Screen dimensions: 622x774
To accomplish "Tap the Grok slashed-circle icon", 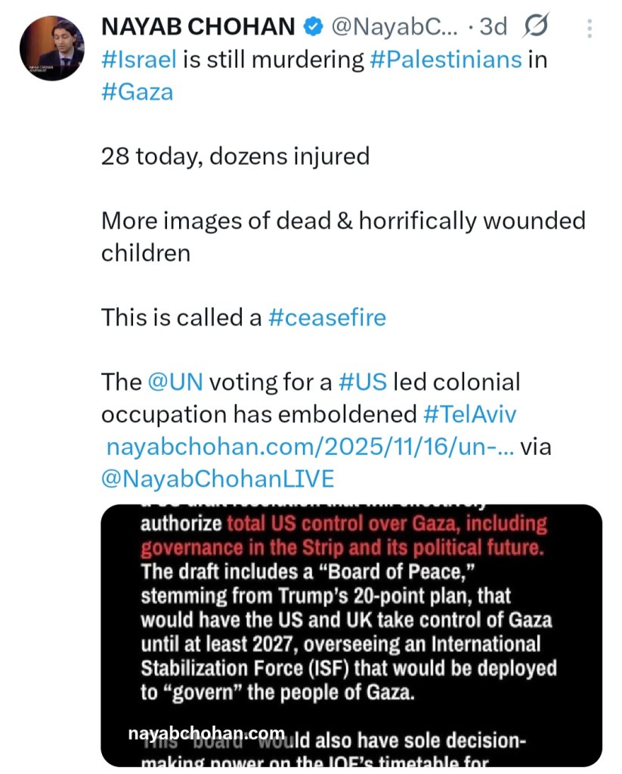I will click(536, 27).
